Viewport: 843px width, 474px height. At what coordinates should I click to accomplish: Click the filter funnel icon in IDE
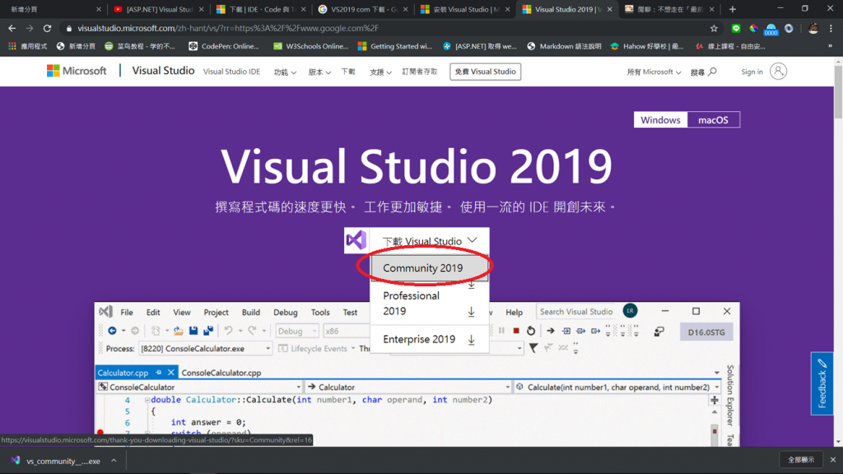click(533, 349)
